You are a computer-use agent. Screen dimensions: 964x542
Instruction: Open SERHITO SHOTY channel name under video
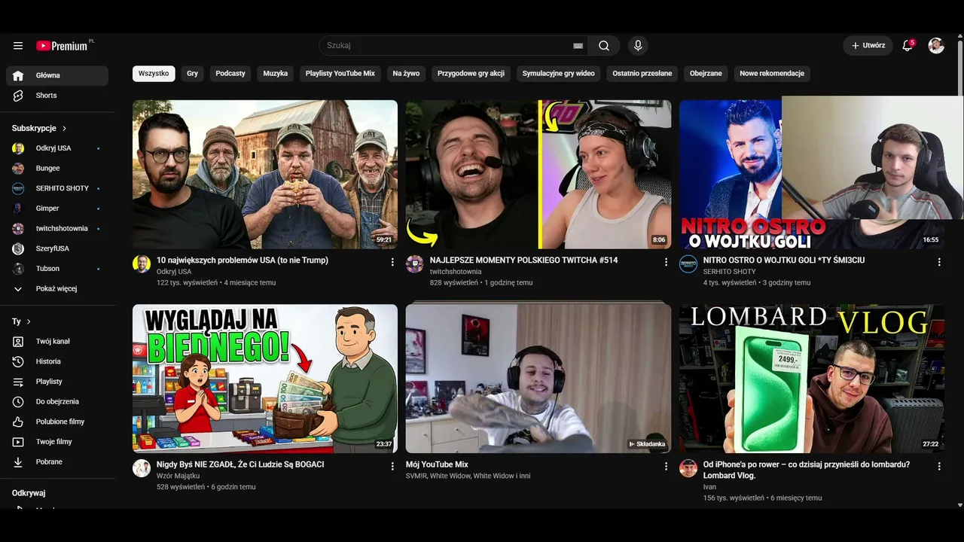click(730, 272)
